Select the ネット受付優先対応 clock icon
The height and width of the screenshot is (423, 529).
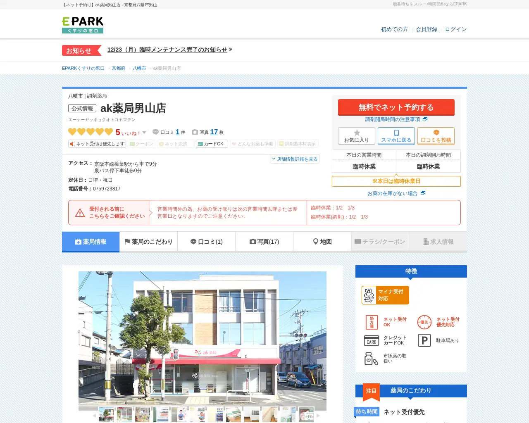point(425,322)
